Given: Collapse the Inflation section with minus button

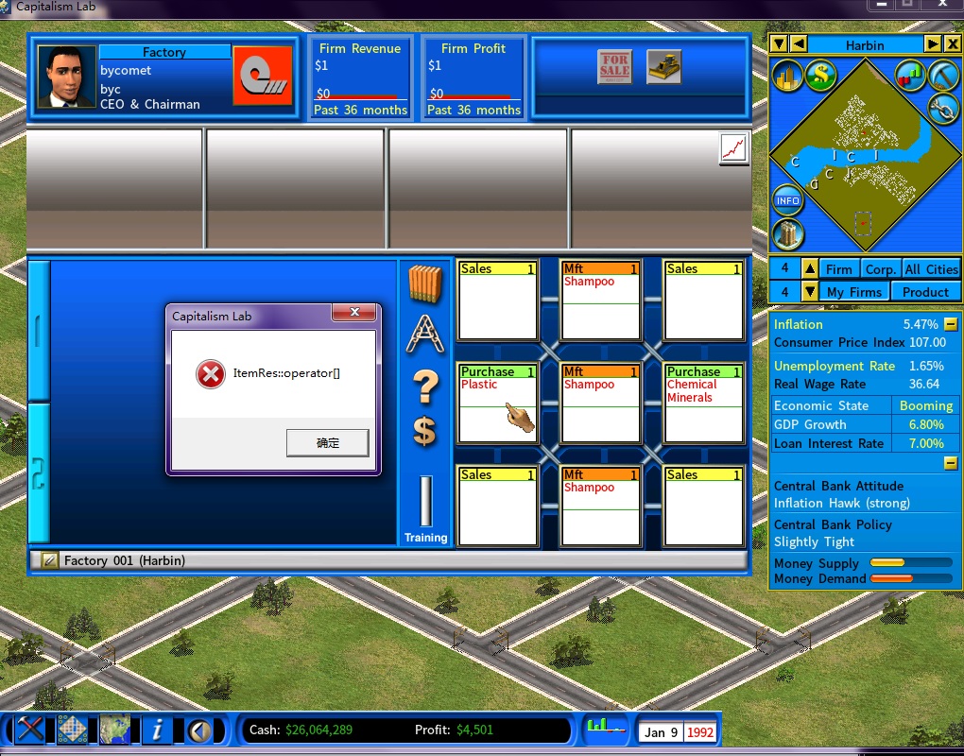Looking at the screenshot, I should (951, 324).
